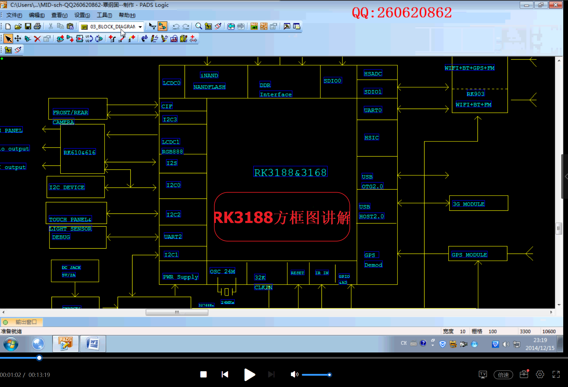Open the 编辑(E) menu

point(37,15)
